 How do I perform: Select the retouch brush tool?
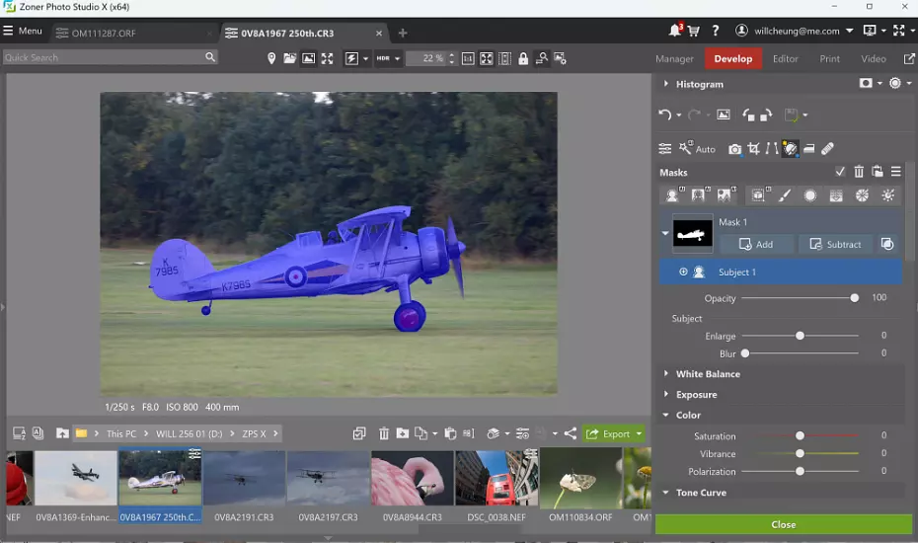[x=827, y=149]
